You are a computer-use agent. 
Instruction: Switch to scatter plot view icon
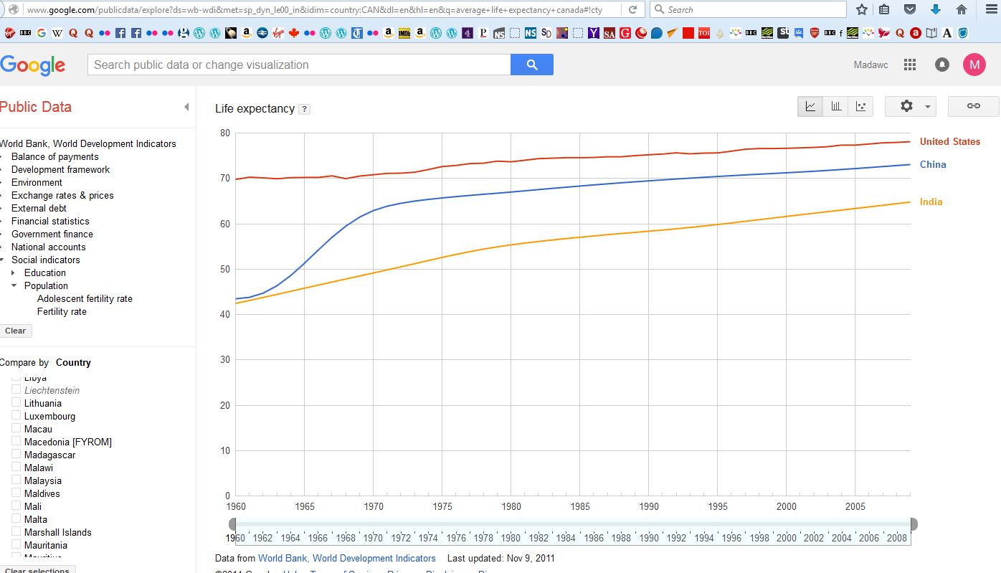coord(860,106)
